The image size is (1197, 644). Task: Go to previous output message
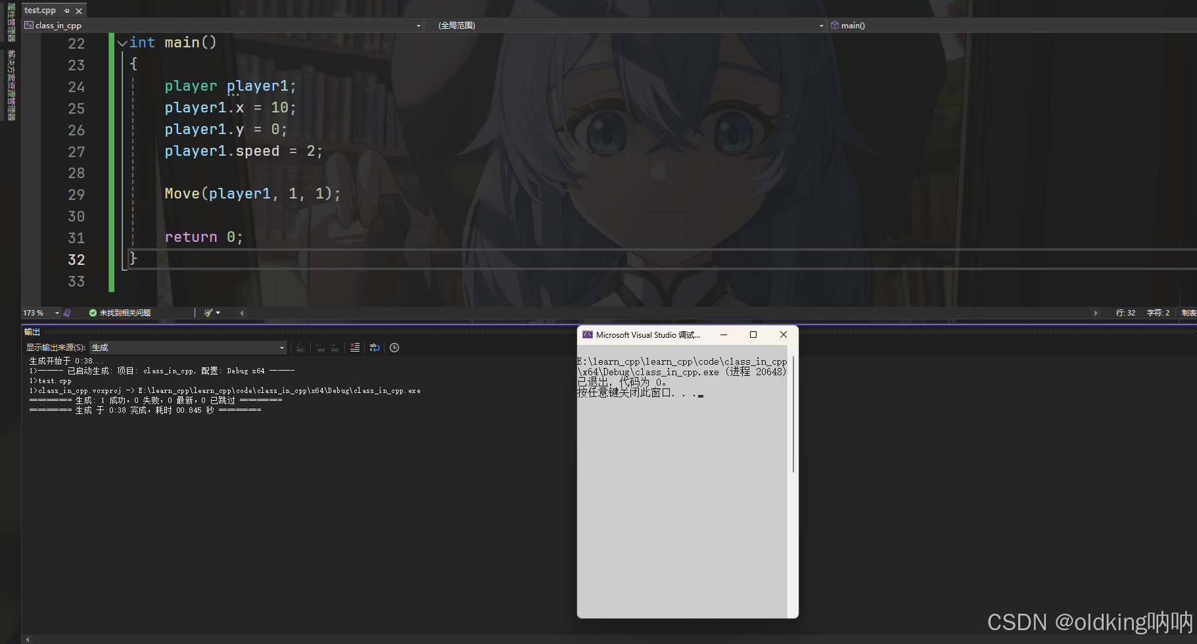(x=320, y=348)
